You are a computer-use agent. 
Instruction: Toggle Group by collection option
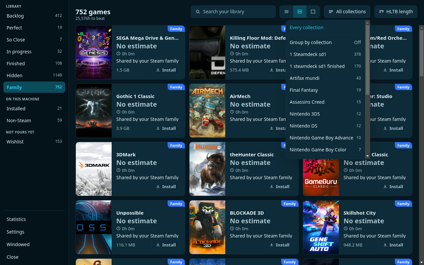click(x=325, y=42)
